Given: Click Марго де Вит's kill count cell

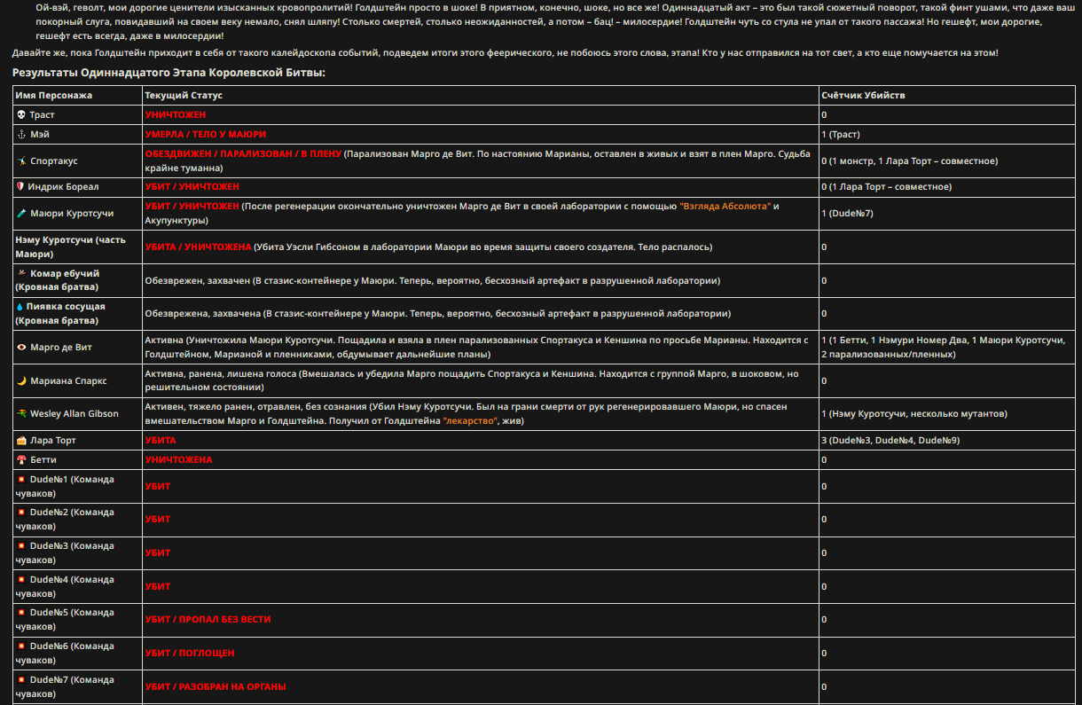Looking at the screenshot, I should point(949,348).
